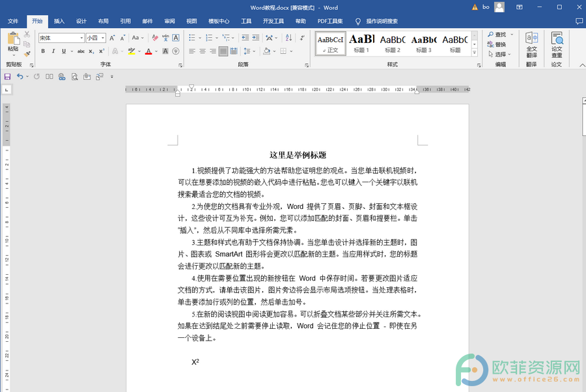Image resolution: width=586 pixels, height=392 pixels.
Task: Click the Redo icon in quick access toolbar
Action: [x=36, y=77]
